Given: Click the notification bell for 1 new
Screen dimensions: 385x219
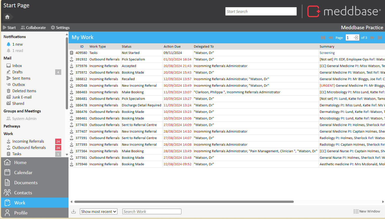Looking at the screenshot, I should point(9,44).
